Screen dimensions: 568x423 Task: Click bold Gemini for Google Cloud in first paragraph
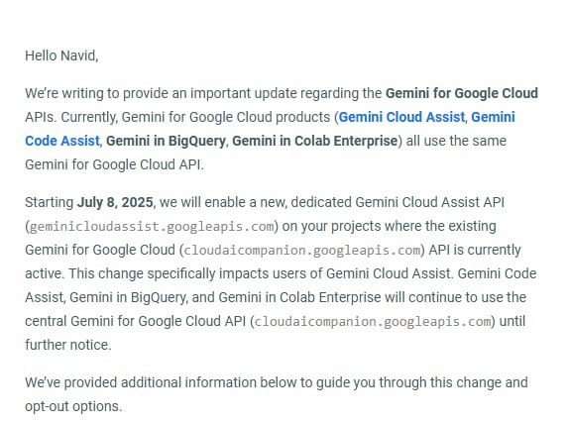pos(462,93)
